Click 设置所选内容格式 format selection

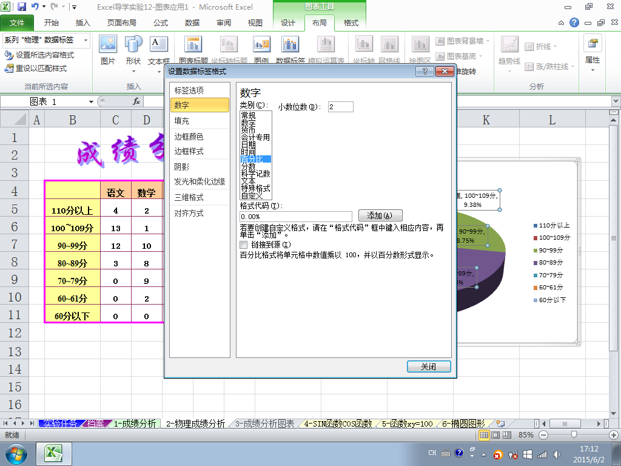point(39,55)
